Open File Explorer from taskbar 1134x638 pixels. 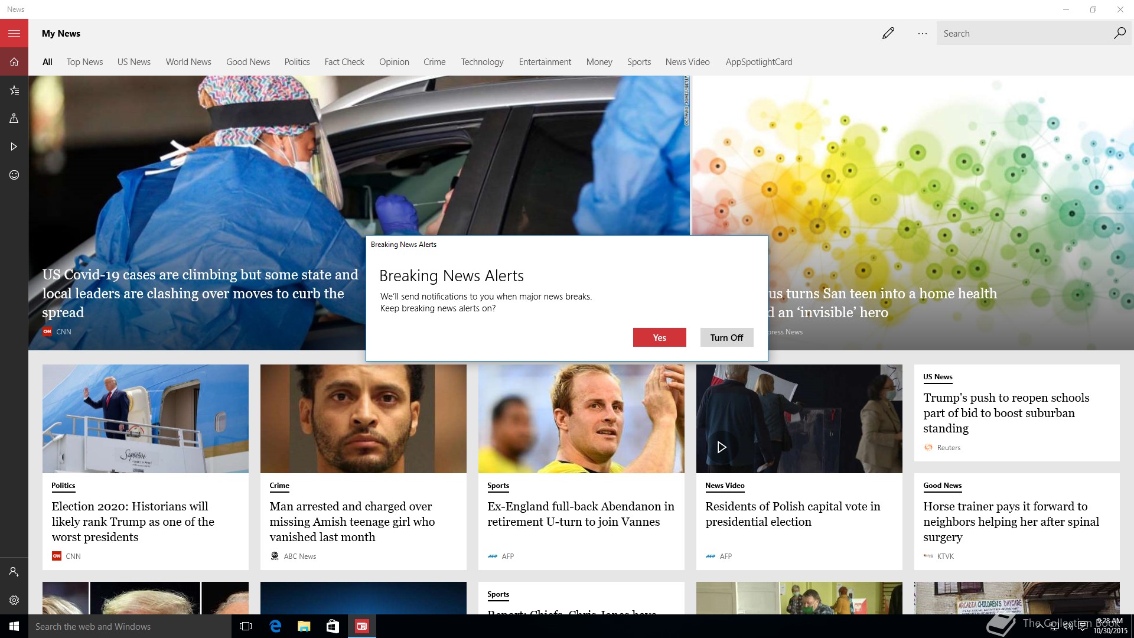(304, 626)
